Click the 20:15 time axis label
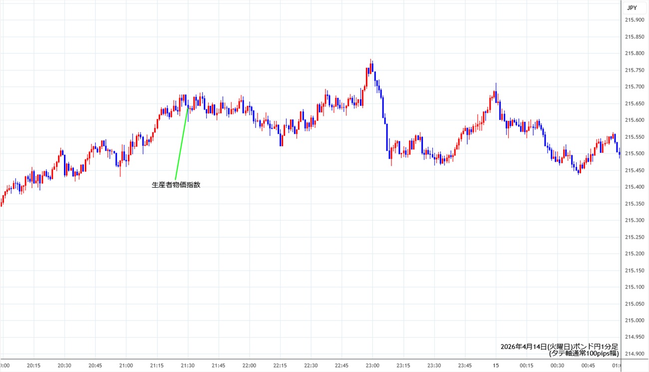Screen dimensions: 649x372 [x=33, y=365]
